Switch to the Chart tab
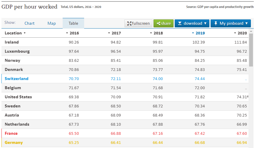Viewport: 255px width, 148px height. (29, 23)
